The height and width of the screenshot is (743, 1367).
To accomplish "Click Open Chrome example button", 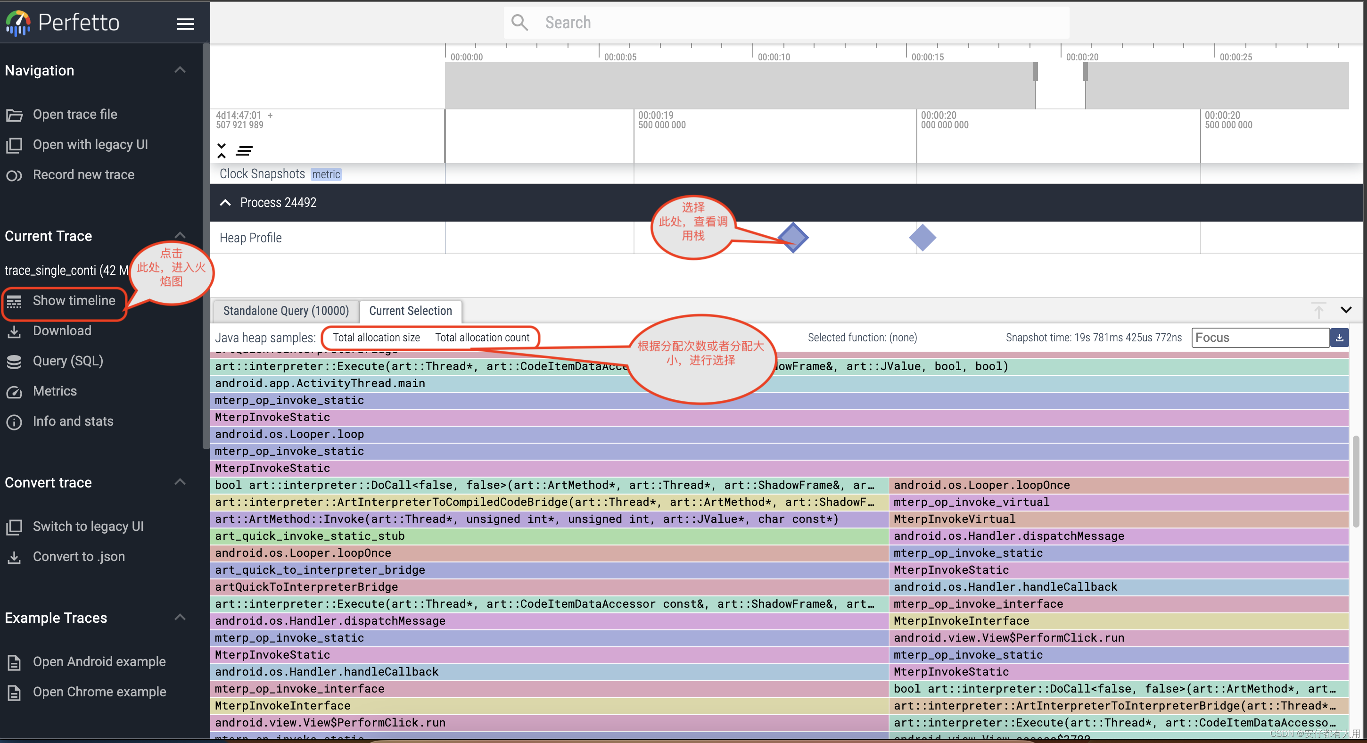I will click(99, 691).
